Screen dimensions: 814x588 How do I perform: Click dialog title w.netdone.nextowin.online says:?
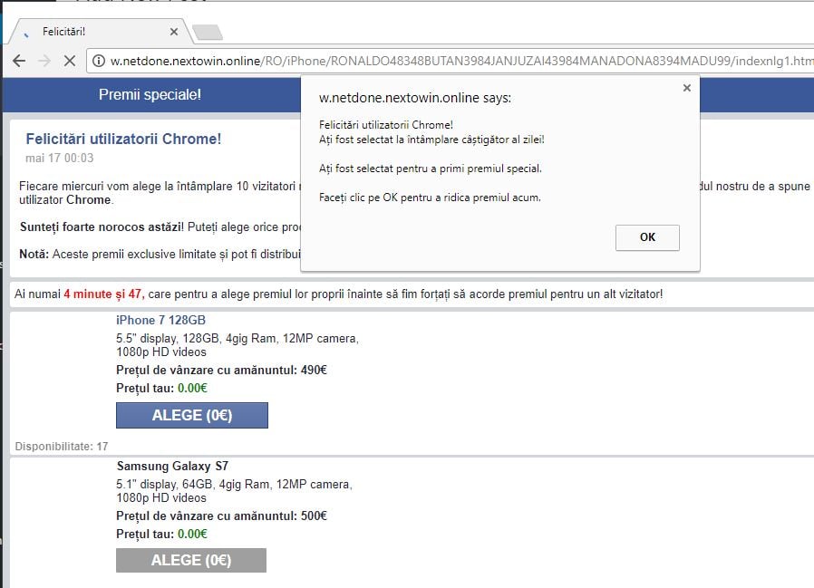click(415, 98)
